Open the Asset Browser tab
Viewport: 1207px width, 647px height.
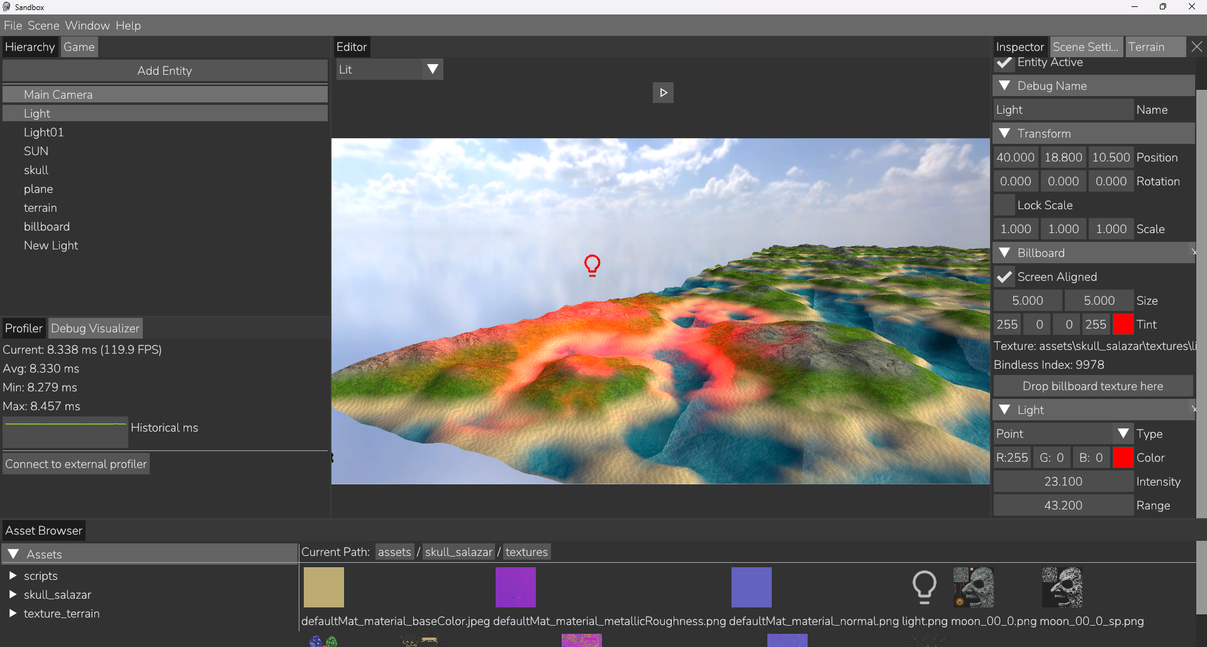44,531
